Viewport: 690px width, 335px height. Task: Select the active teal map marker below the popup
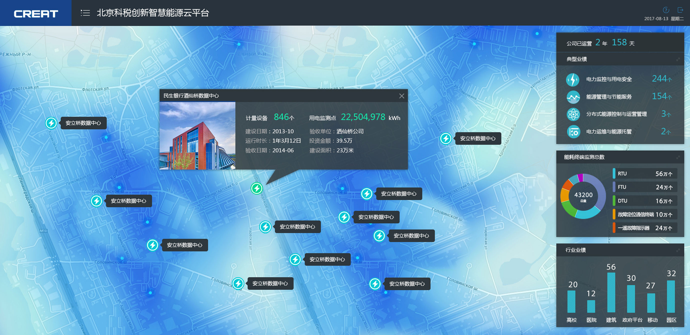click(256, 188)
